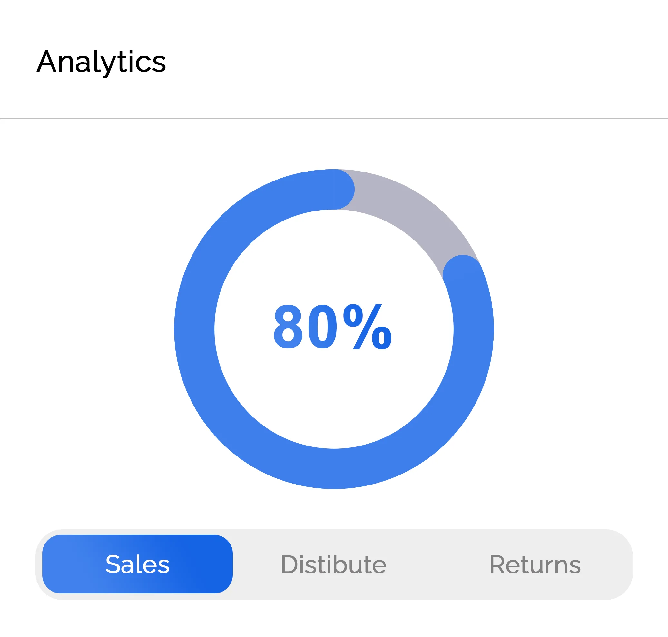
Task: Click the percent sign in the 80% label
Action: (368, 327)
